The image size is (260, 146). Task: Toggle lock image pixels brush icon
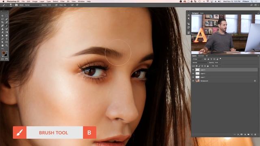(199, 66)
